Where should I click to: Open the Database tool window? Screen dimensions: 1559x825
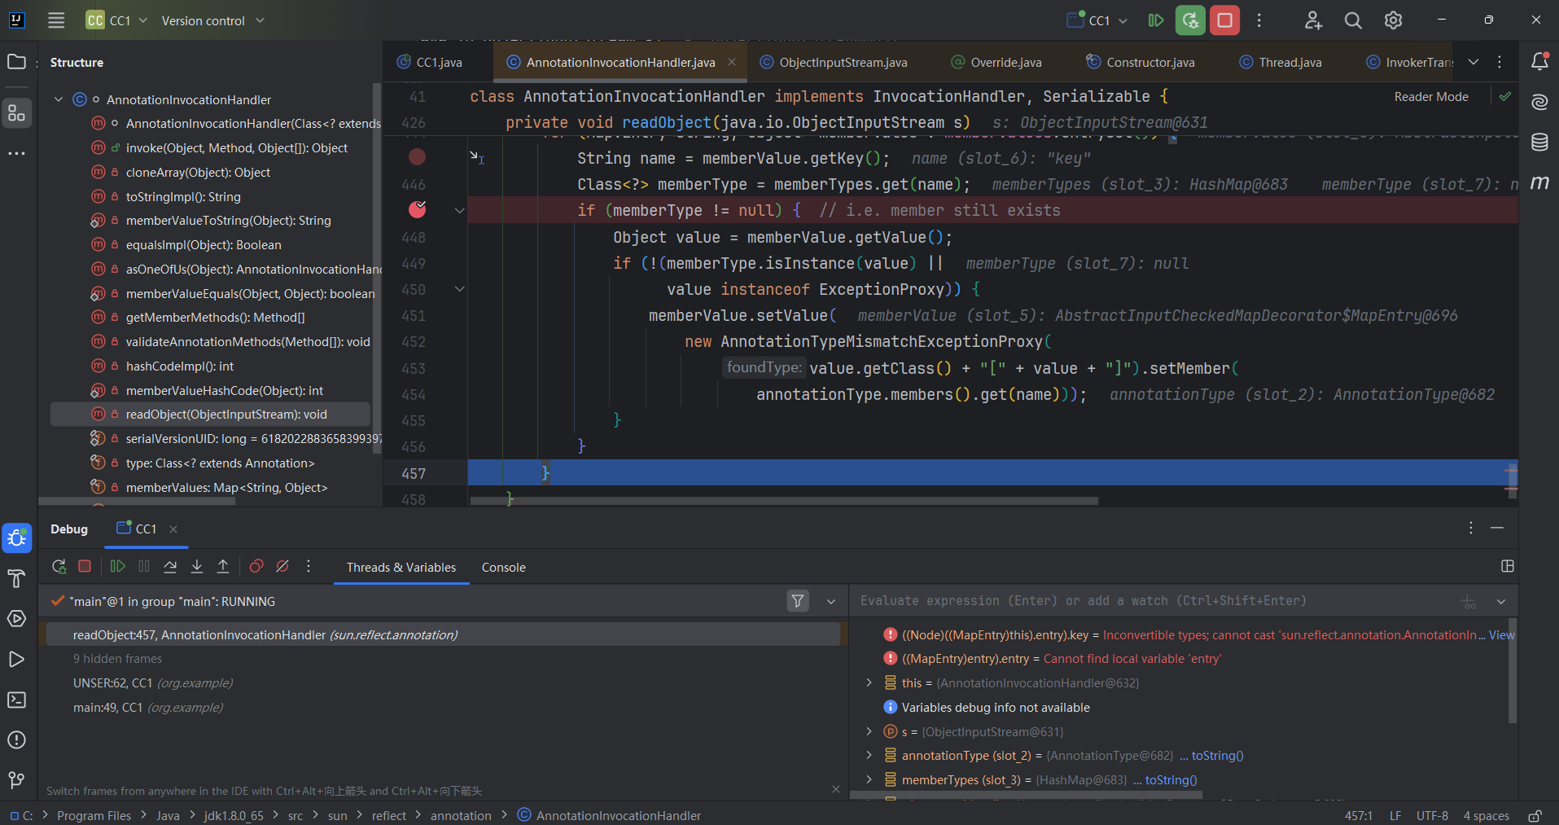coord(1539,143)
